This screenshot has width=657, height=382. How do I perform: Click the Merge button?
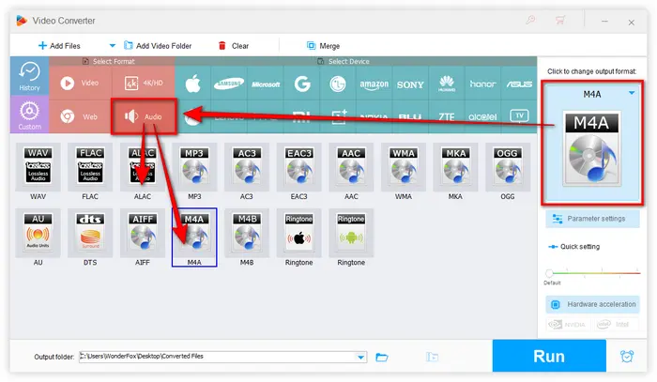pos(323,46)
